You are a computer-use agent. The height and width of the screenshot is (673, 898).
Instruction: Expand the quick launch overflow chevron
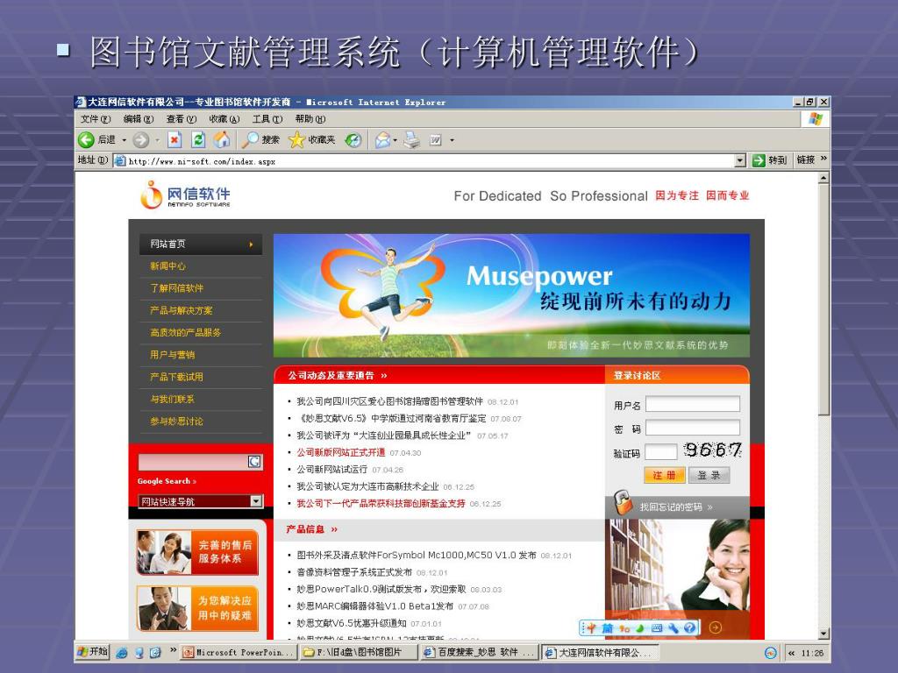click(x=173, y=650)
